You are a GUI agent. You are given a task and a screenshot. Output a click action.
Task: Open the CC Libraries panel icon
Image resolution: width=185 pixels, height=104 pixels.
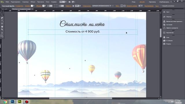click(164, 40)
